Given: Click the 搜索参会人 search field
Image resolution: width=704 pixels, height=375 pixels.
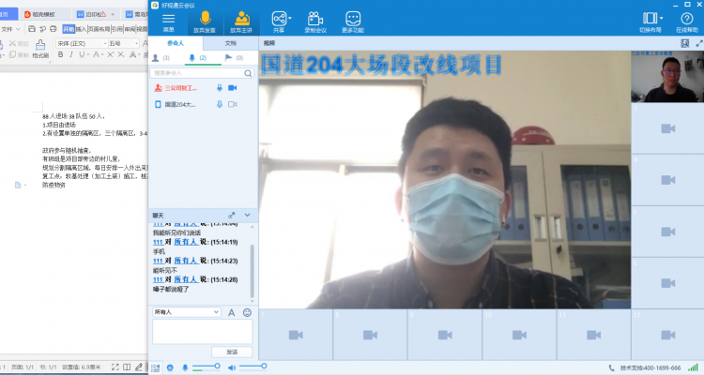Looking at the screenshot, I should tap(199, 72).
